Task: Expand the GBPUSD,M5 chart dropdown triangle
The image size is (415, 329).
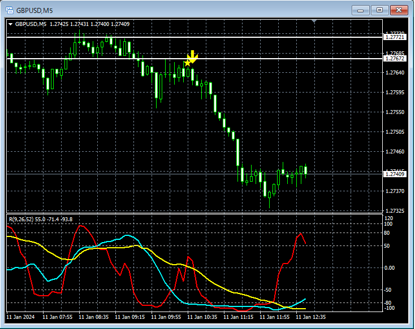Action: (10, 24)
